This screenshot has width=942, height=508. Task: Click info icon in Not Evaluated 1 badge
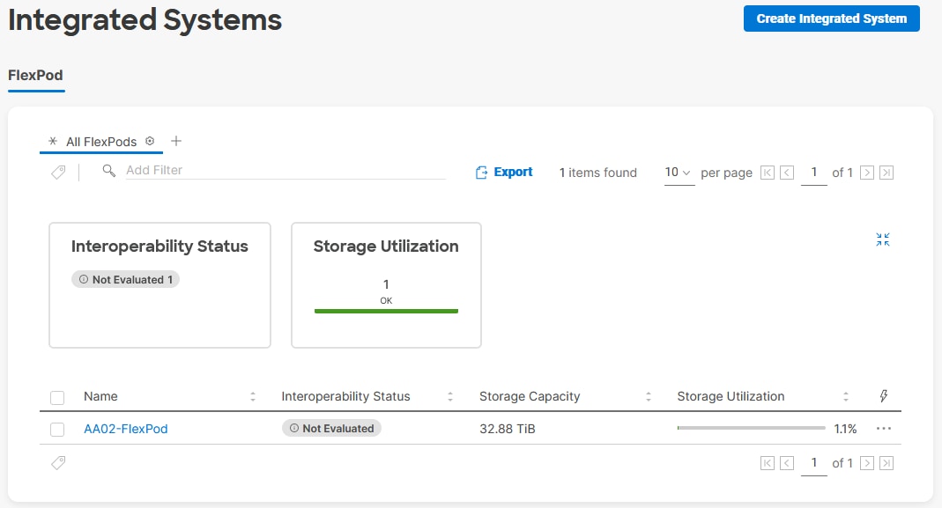click(84, 279)
